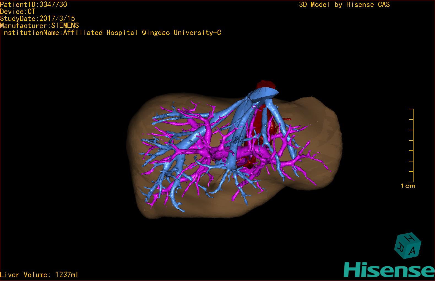Select the "Device:CT" overlay text
The height and width of the screenshot is (281, 435).
[x=18, y=12]
